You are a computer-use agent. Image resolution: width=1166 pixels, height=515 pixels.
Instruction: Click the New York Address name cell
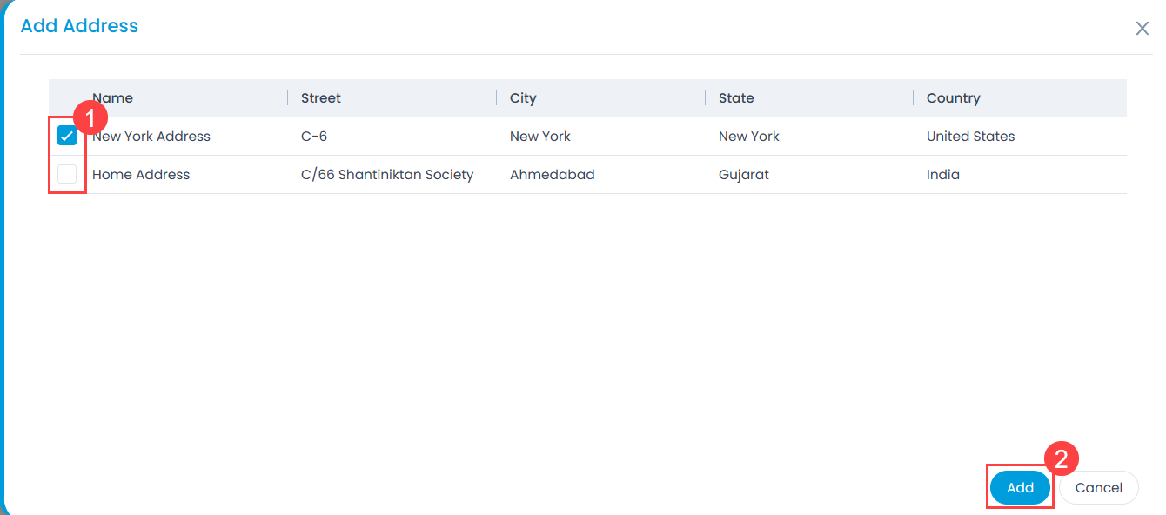[151, 137]
